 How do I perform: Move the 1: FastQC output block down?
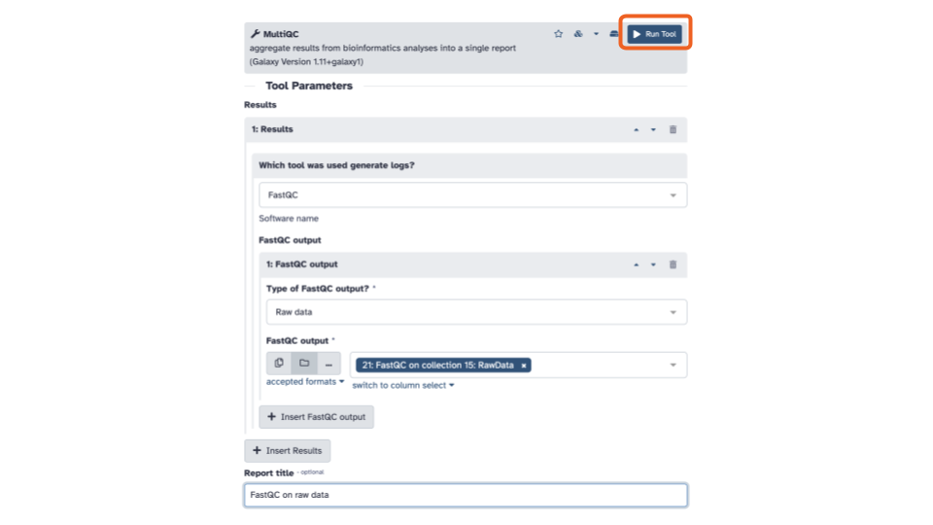point(653,264)
